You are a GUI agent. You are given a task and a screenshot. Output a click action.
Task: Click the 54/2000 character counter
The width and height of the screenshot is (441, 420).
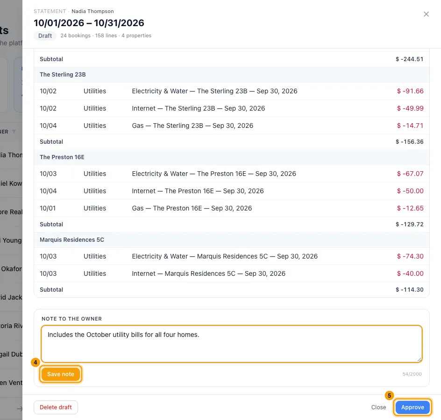pyautogui.click(x=412, y=374)
